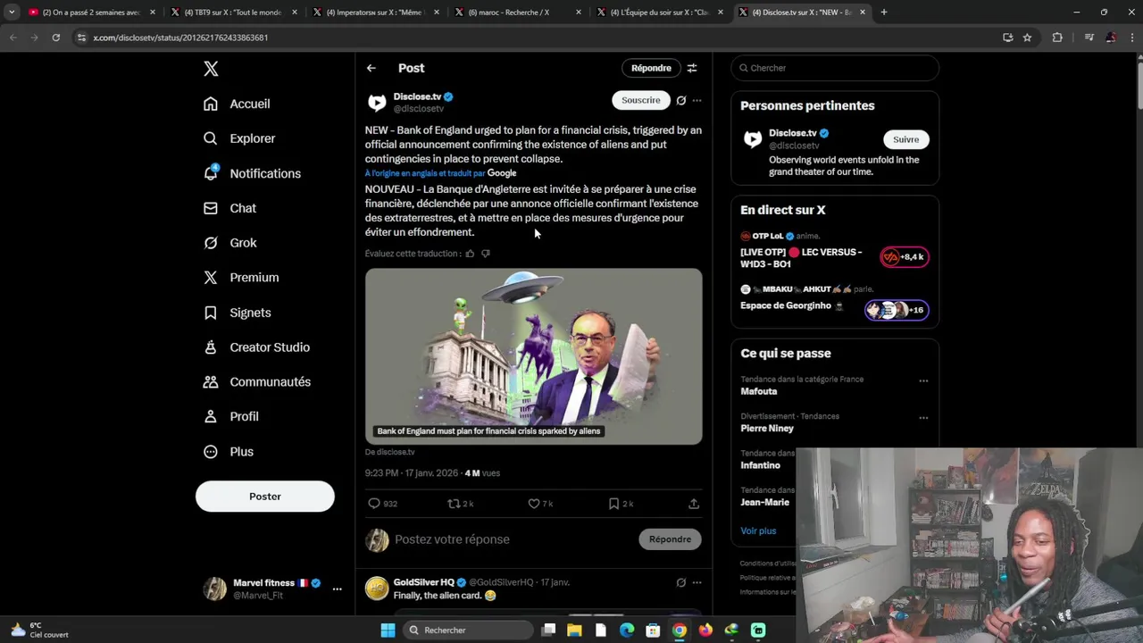Click the Chercher search field
Screen dimensions: 1143x643
coord(835,68)
